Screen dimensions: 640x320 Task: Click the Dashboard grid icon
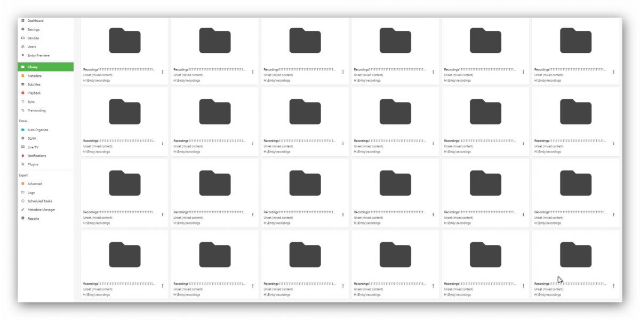(22, 21)
